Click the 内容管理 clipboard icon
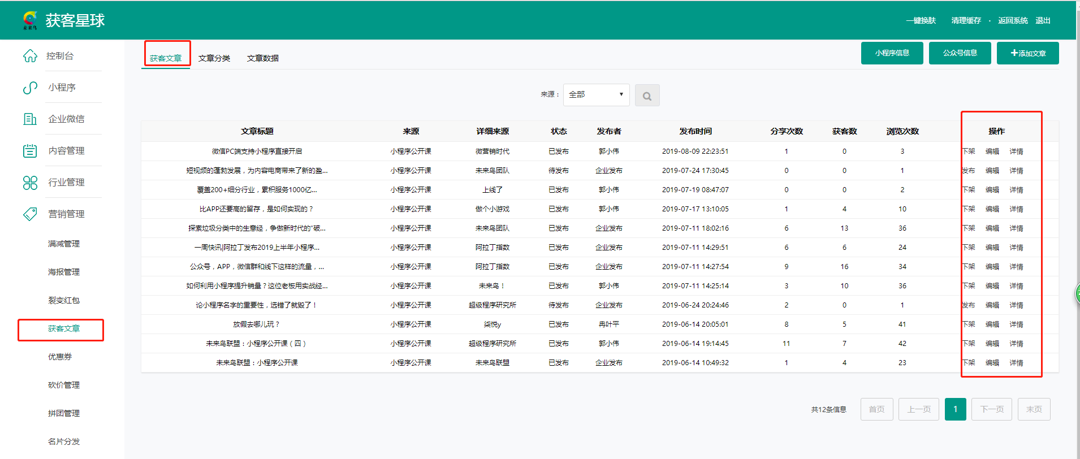This screenshot has width=1080, height=459. [x=30, y=151]
